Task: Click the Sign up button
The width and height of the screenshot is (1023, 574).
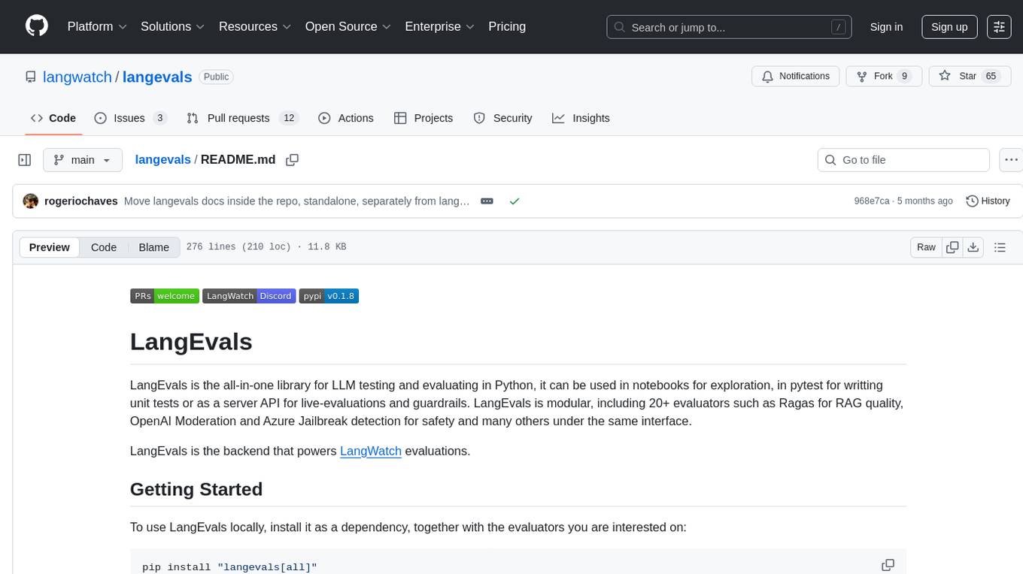Action: [949, 27]
